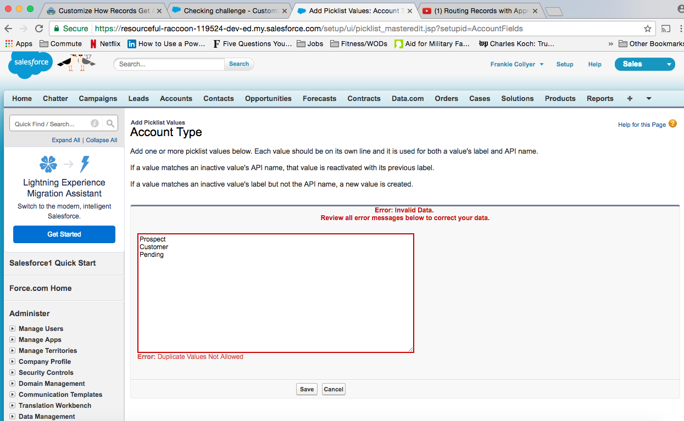This screenshot has height=421, width=684.
Task: Click the Expand All link
Action: pyautogui.click(x=66, y=140)
